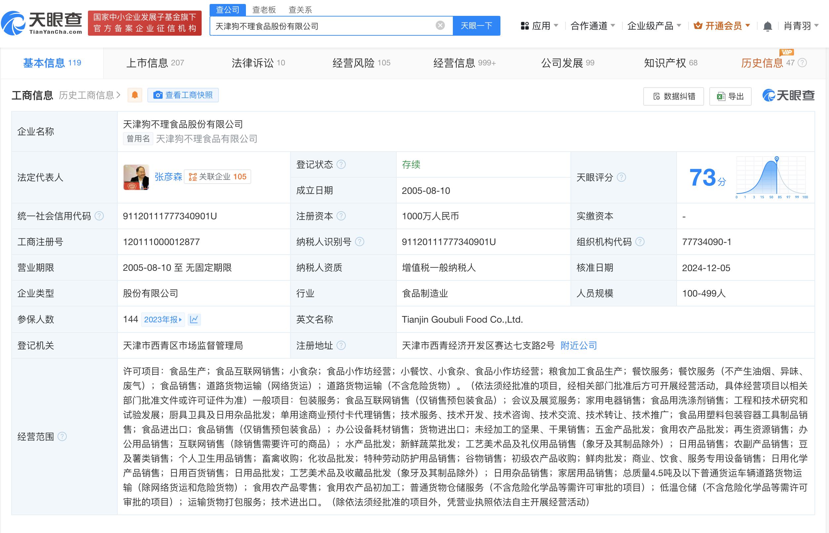Open the 肖青羽 user account menu
Viewport: 829px width, 533px height.
point(801,26)
